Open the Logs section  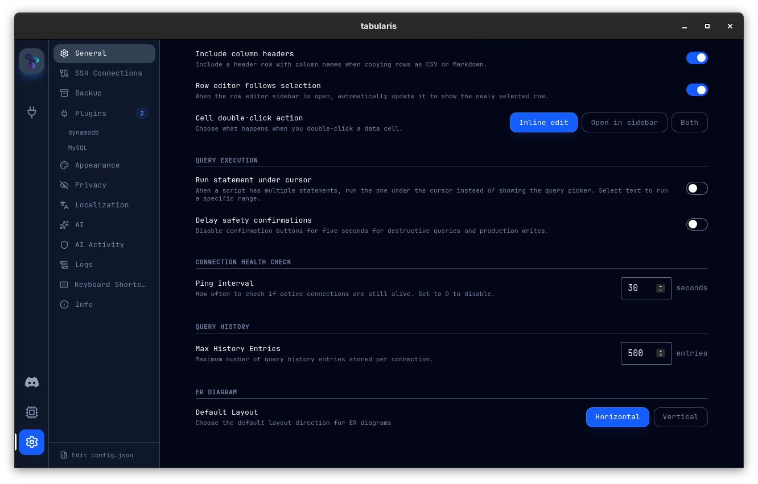104,265
